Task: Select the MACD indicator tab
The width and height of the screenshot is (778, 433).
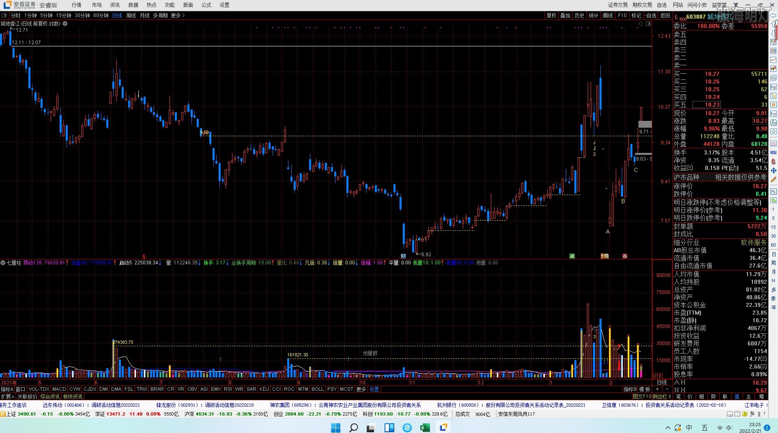Action: click(59, 389)
